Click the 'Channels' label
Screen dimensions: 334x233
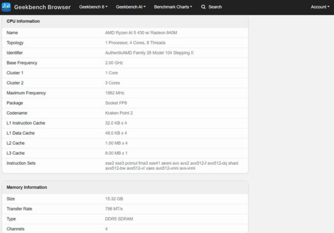click(16, 229)
